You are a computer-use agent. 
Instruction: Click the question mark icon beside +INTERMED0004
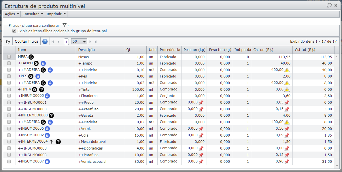point(58,142)
